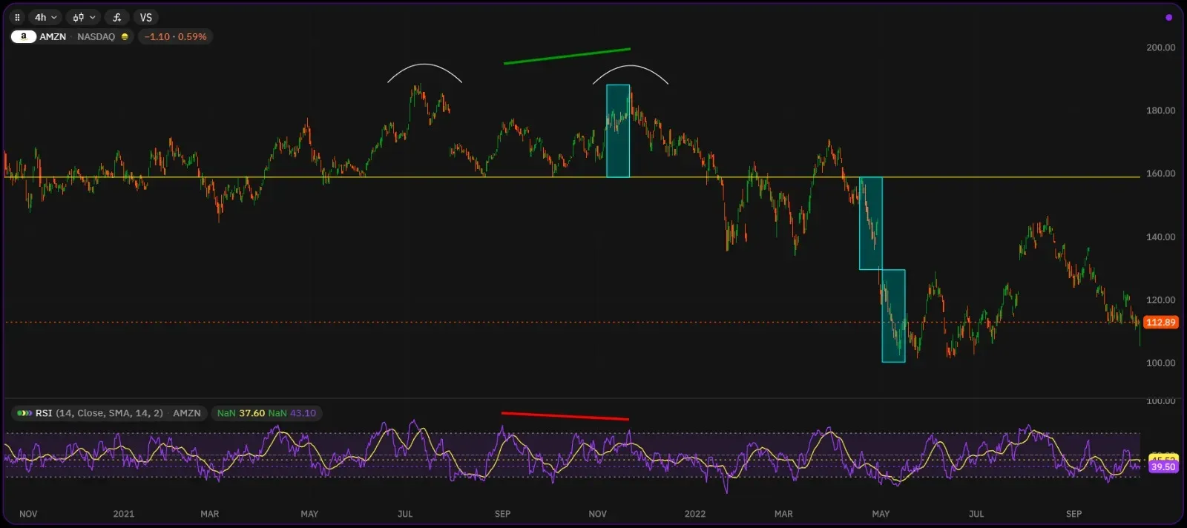
Task: Click the NASDAQ exchange label
Action: (x=96, y=37)
